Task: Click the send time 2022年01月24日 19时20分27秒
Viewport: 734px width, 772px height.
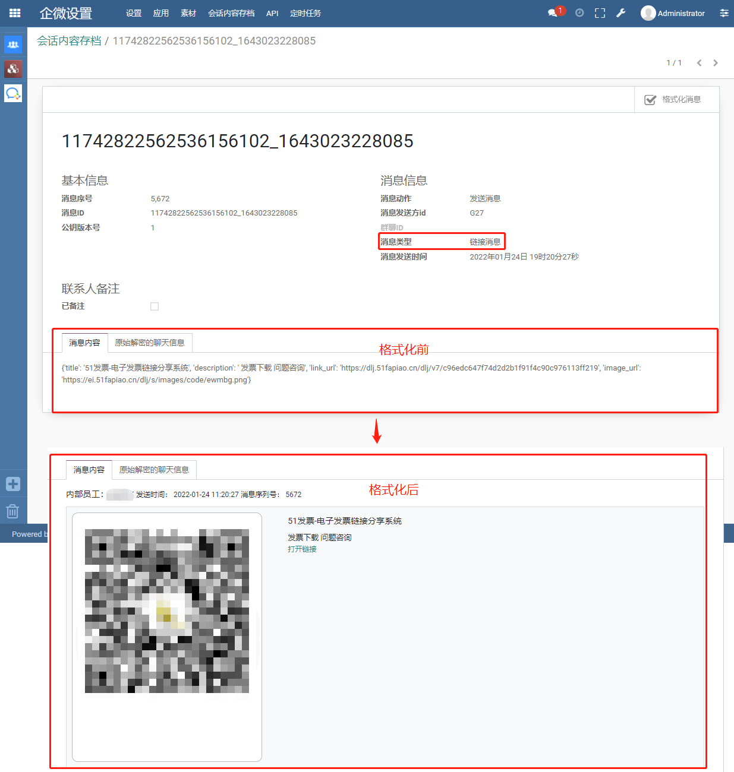Action: pyautogui.click(x=524, y=257)
